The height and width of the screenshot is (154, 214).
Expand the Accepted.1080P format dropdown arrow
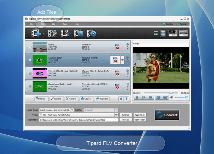122,60
